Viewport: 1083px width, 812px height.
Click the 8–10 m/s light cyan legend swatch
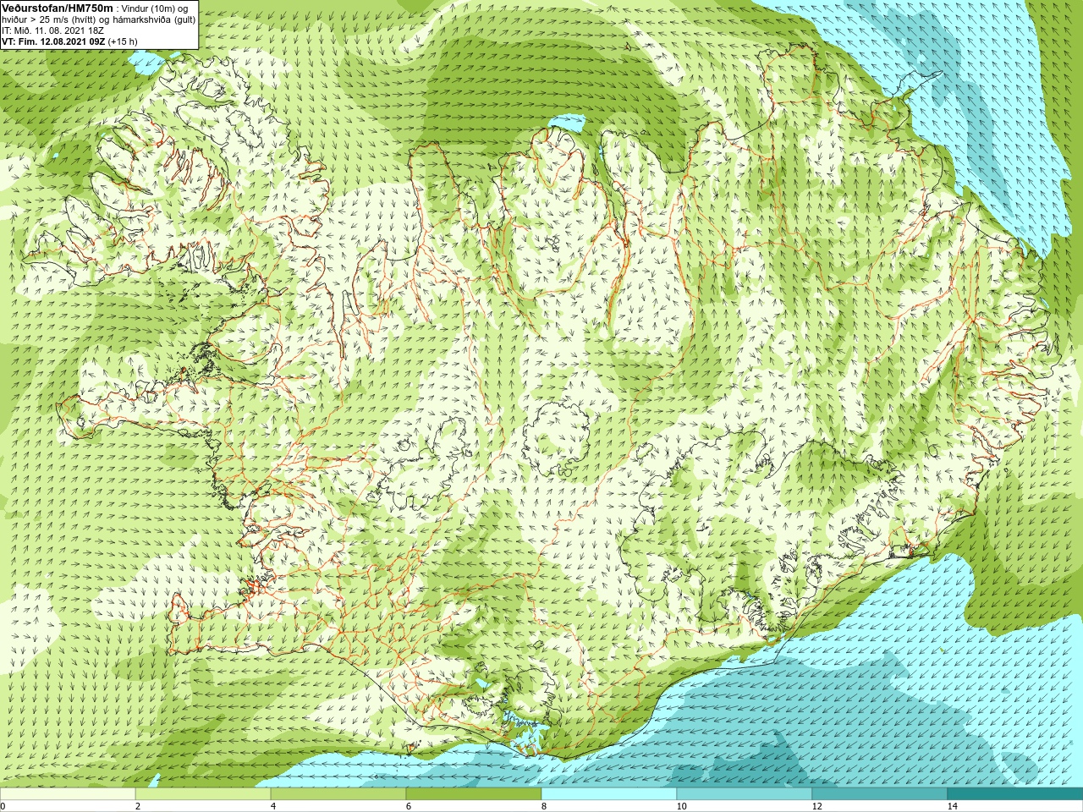[609, 794]
